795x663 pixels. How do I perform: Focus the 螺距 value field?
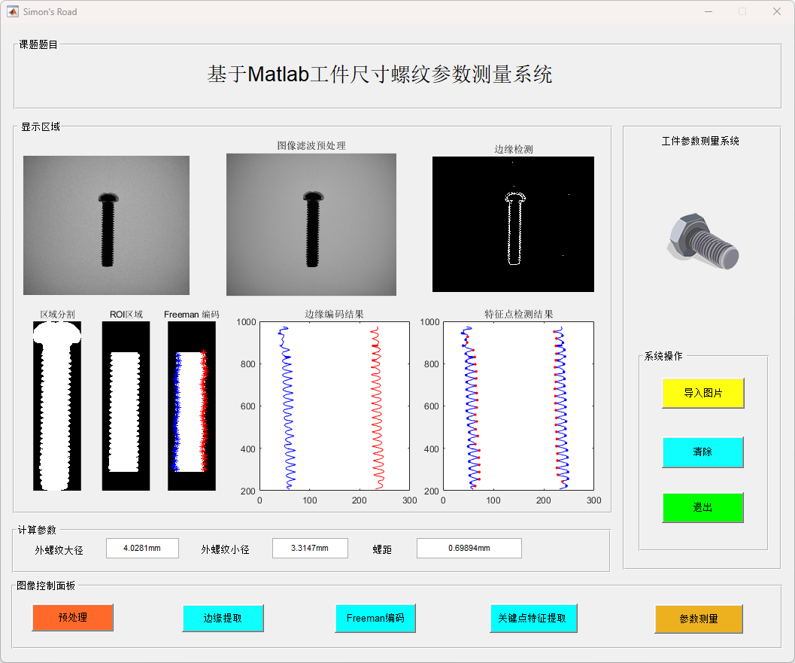point(469,548)
